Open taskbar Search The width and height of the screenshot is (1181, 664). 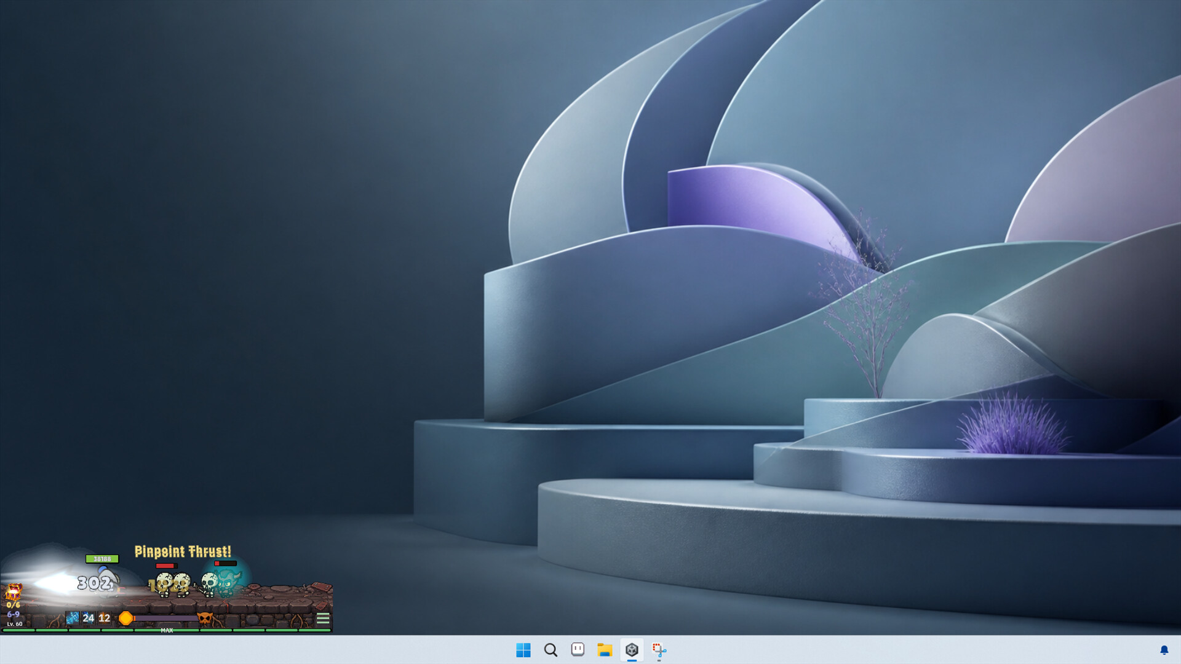[x=551, y=650]
